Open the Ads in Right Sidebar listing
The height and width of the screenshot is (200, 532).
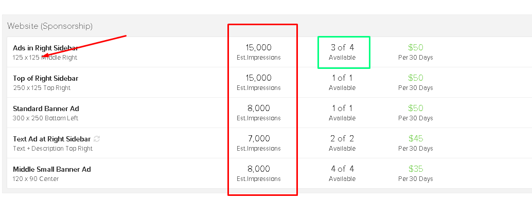tap(45, 48)
